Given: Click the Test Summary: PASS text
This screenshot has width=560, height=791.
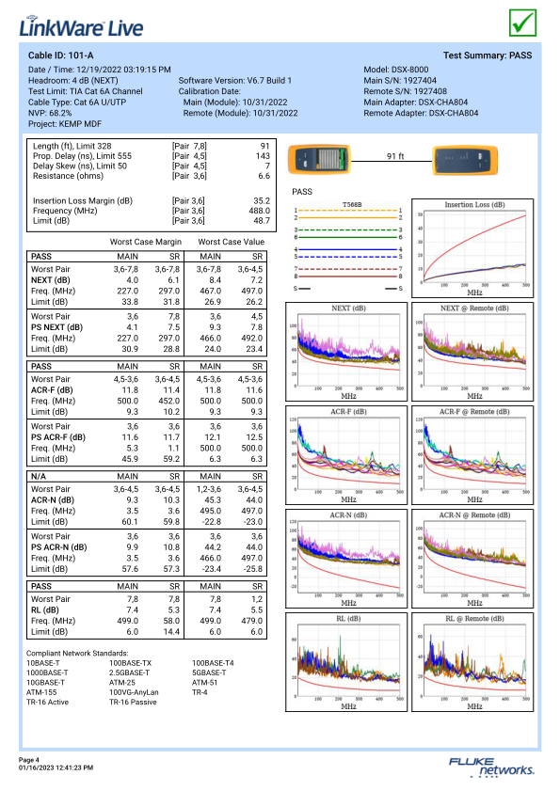Looking at the screenshot, I should (488, 55).
